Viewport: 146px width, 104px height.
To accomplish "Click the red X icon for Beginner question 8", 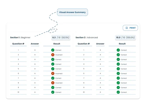I will (x=53, y=83).
